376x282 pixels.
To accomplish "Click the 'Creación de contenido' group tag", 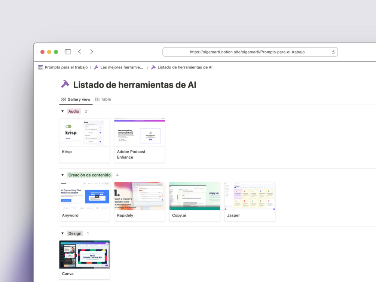I will coord(89,175).
